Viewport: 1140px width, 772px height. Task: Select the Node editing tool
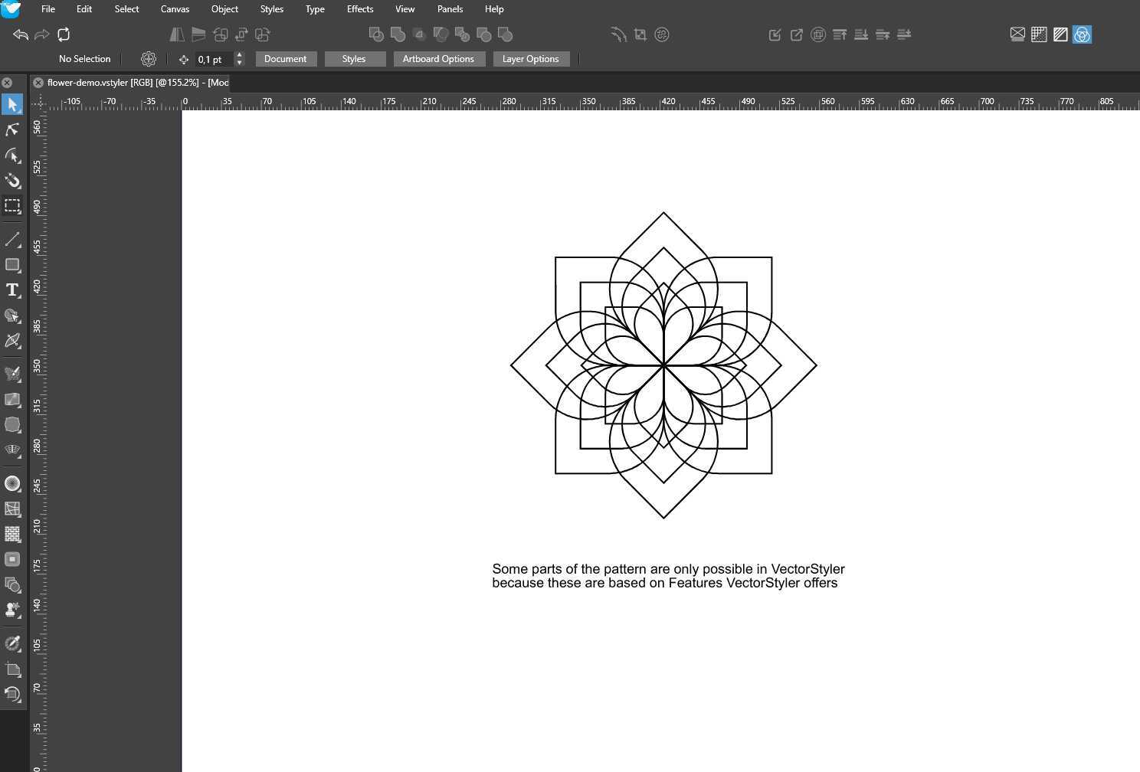12,129
